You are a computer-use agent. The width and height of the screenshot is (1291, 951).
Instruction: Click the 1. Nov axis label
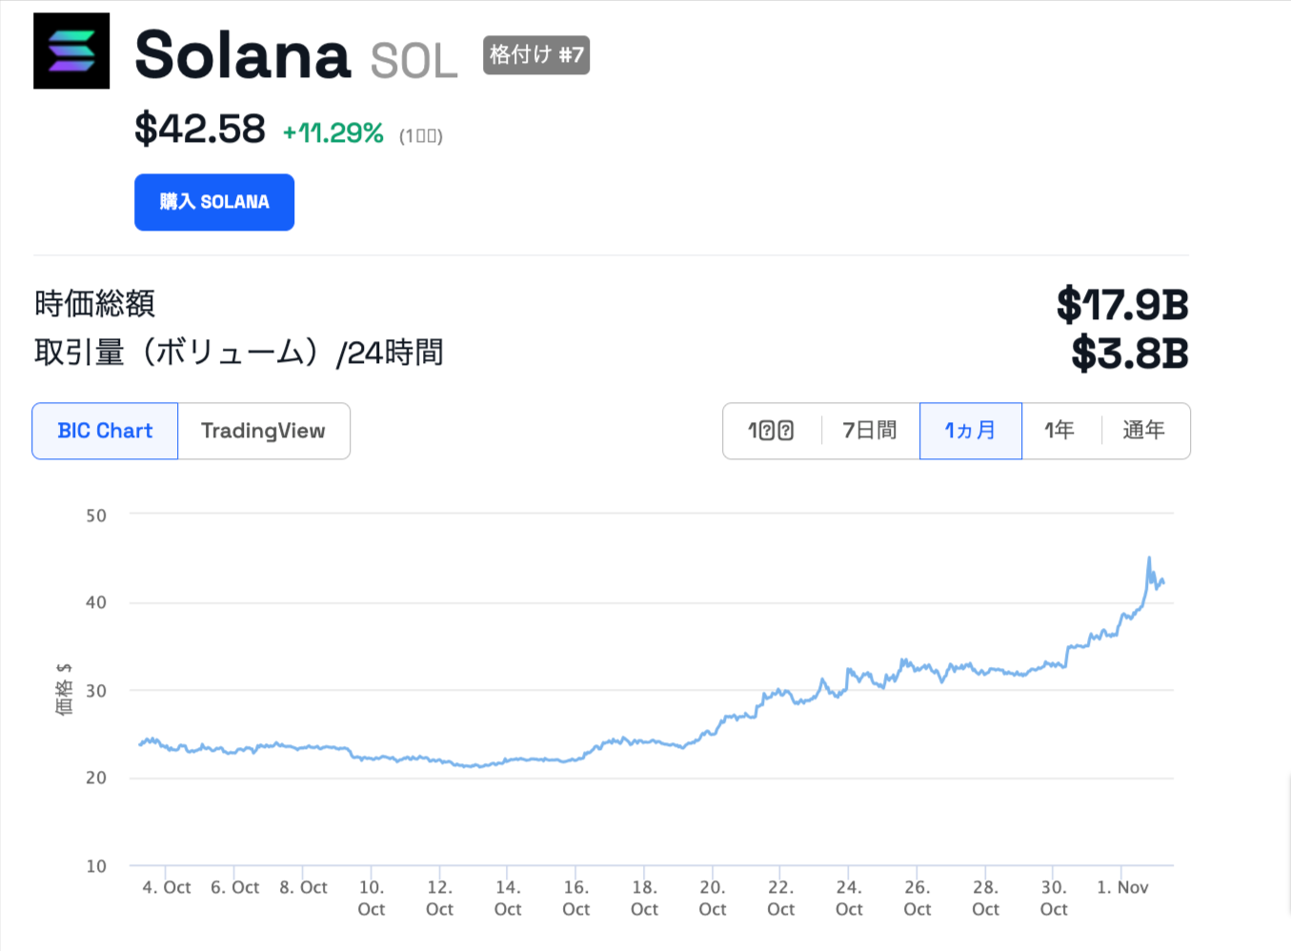(1122, 887)
